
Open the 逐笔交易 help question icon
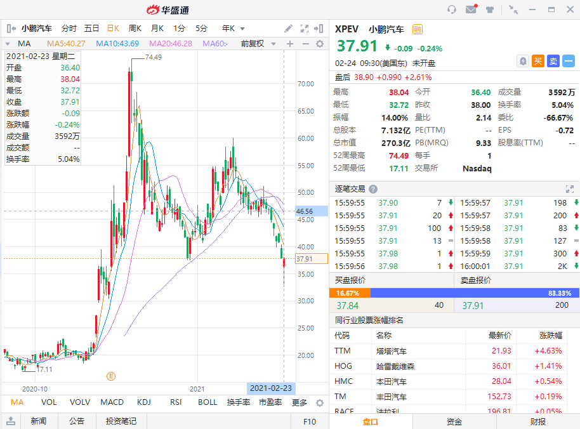373,189
